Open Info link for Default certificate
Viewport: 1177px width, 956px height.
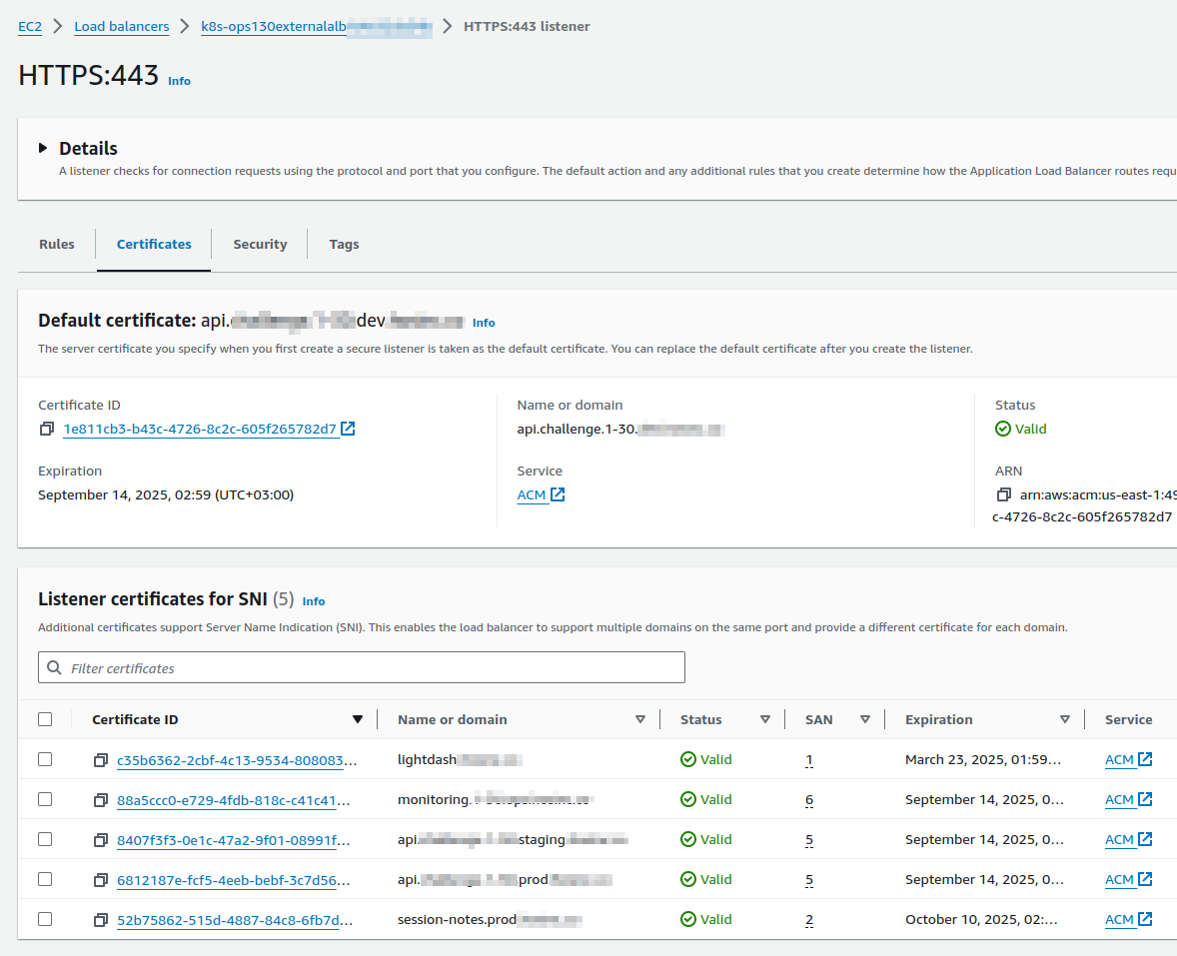tap(484, 323)
